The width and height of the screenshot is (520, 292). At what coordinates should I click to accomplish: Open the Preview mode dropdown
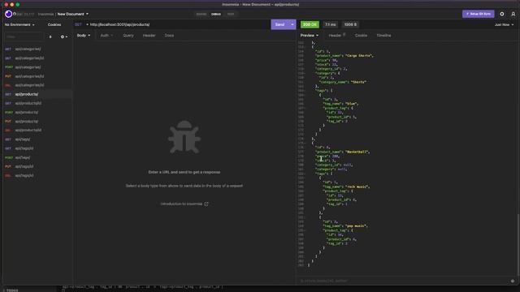pos(310,36)
